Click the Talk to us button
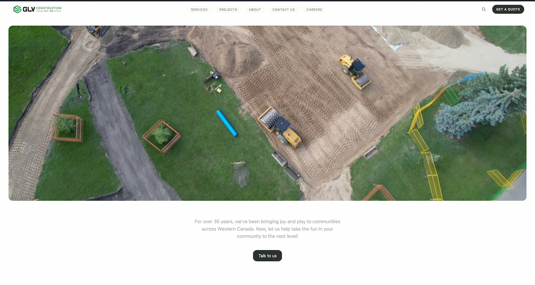 point(267,256)
